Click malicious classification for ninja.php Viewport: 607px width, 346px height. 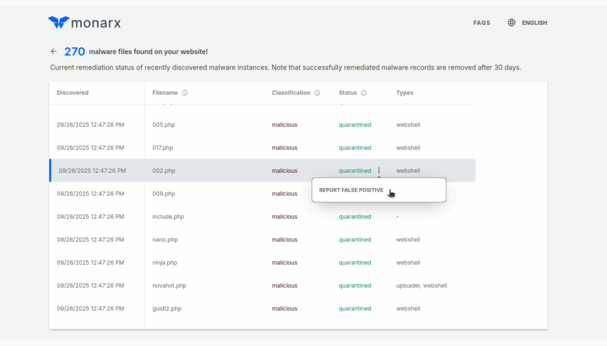point(285,263)
